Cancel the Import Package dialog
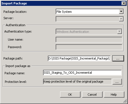Image resolution: width=128 pixels, height=104 pixels. coord(92,95)
